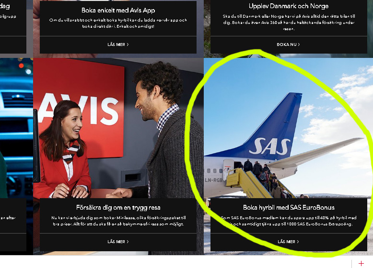Click the SAS EuroBonus description text

(x=289, y=221)
